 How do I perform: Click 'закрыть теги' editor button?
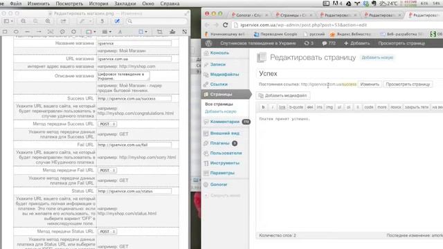click(x=417, y=107)
